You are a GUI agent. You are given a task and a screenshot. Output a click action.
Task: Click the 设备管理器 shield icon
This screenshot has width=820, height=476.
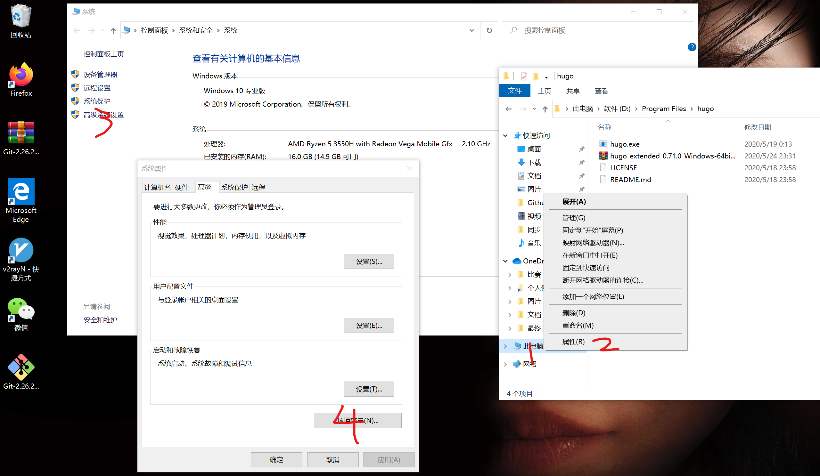[75, 74]
